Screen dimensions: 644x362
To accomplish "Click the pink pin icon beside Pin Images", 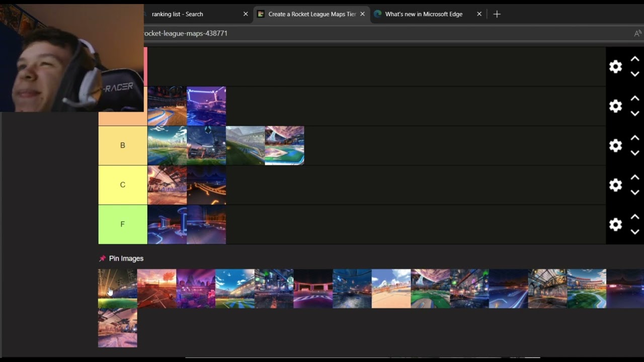I will 102,258.
